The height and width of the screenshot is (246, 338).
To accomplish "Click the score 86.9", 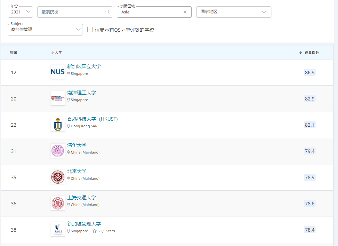I will 310,72.
